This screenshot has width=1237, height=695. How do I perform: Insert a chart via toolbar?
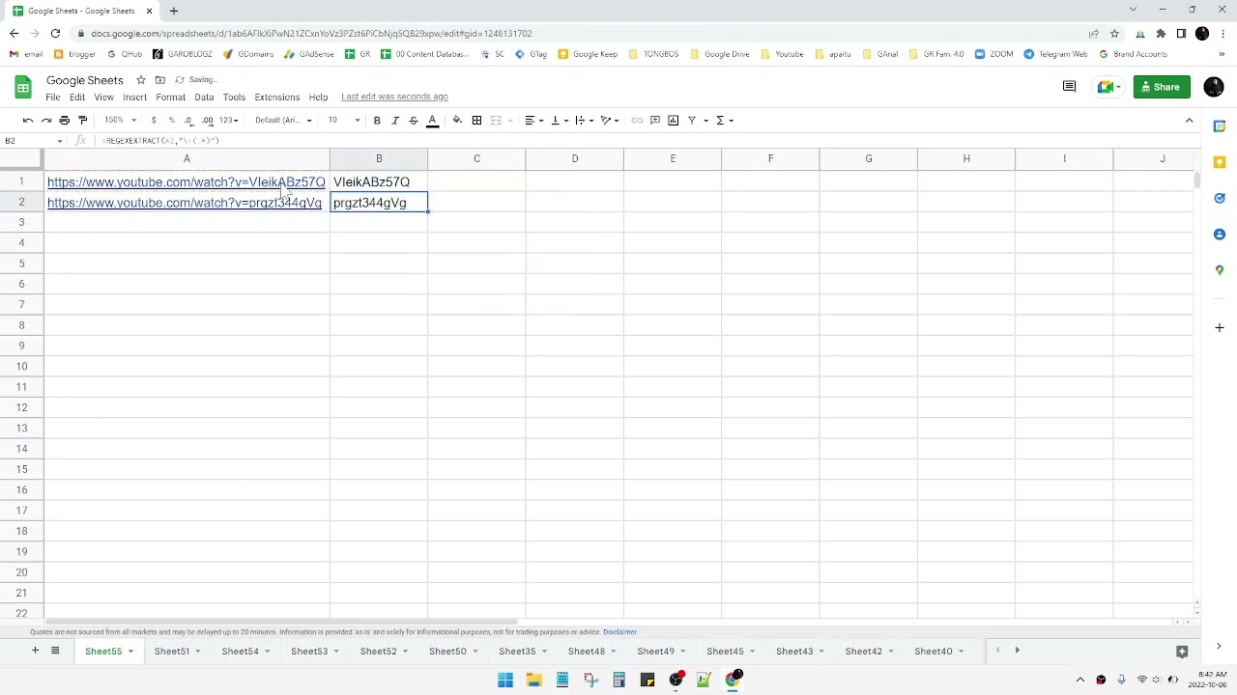click(x=674, y=121)
